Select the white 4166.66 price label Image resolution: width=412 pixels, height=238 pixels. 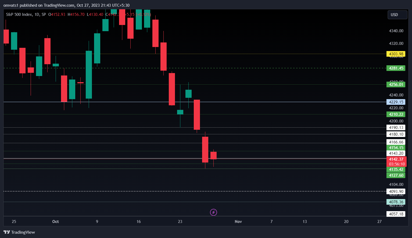point(396,142)
